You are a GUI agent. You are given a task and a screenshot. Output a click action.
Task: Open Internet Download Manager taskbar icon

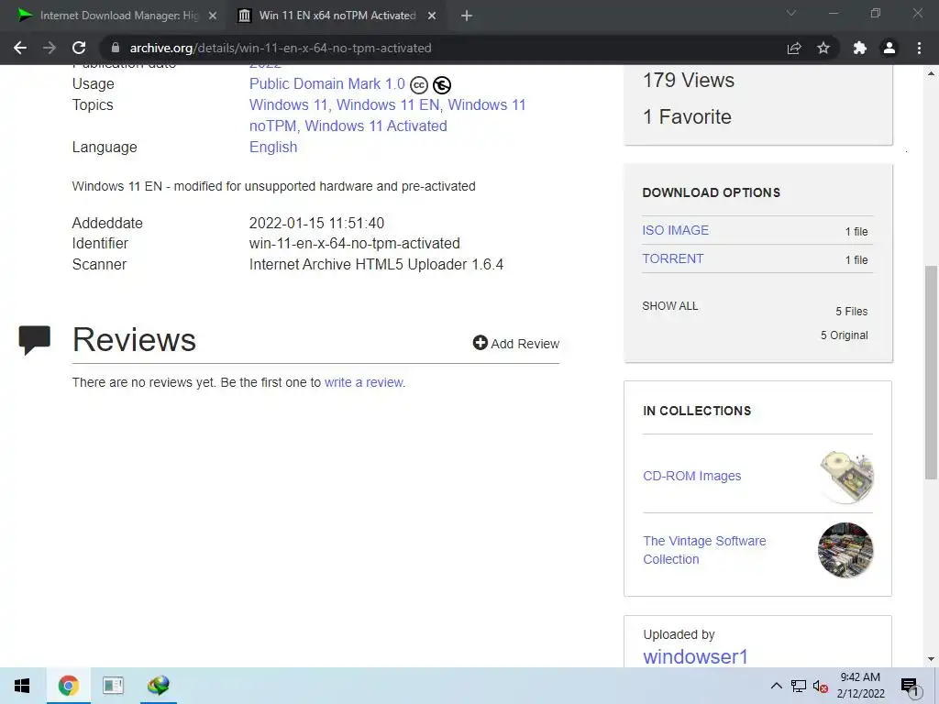pos(158,686)
